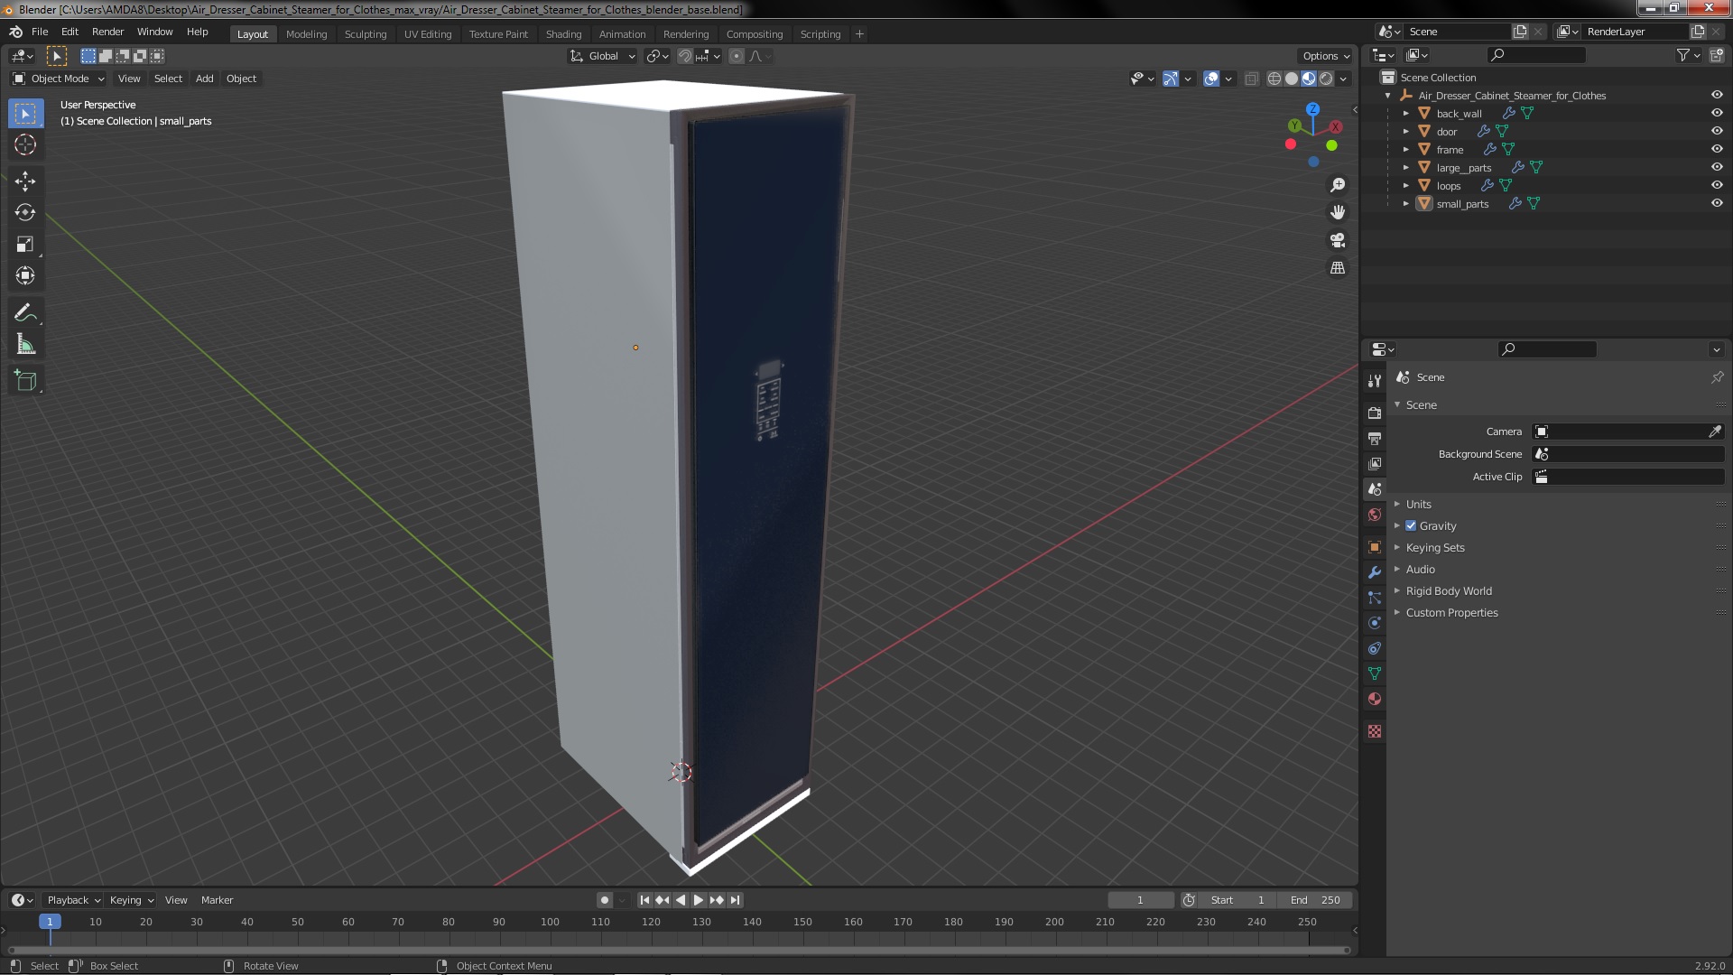Hide the frame object in outliner
This screenshot has height=975, width=1733.
coord(1716,149)
